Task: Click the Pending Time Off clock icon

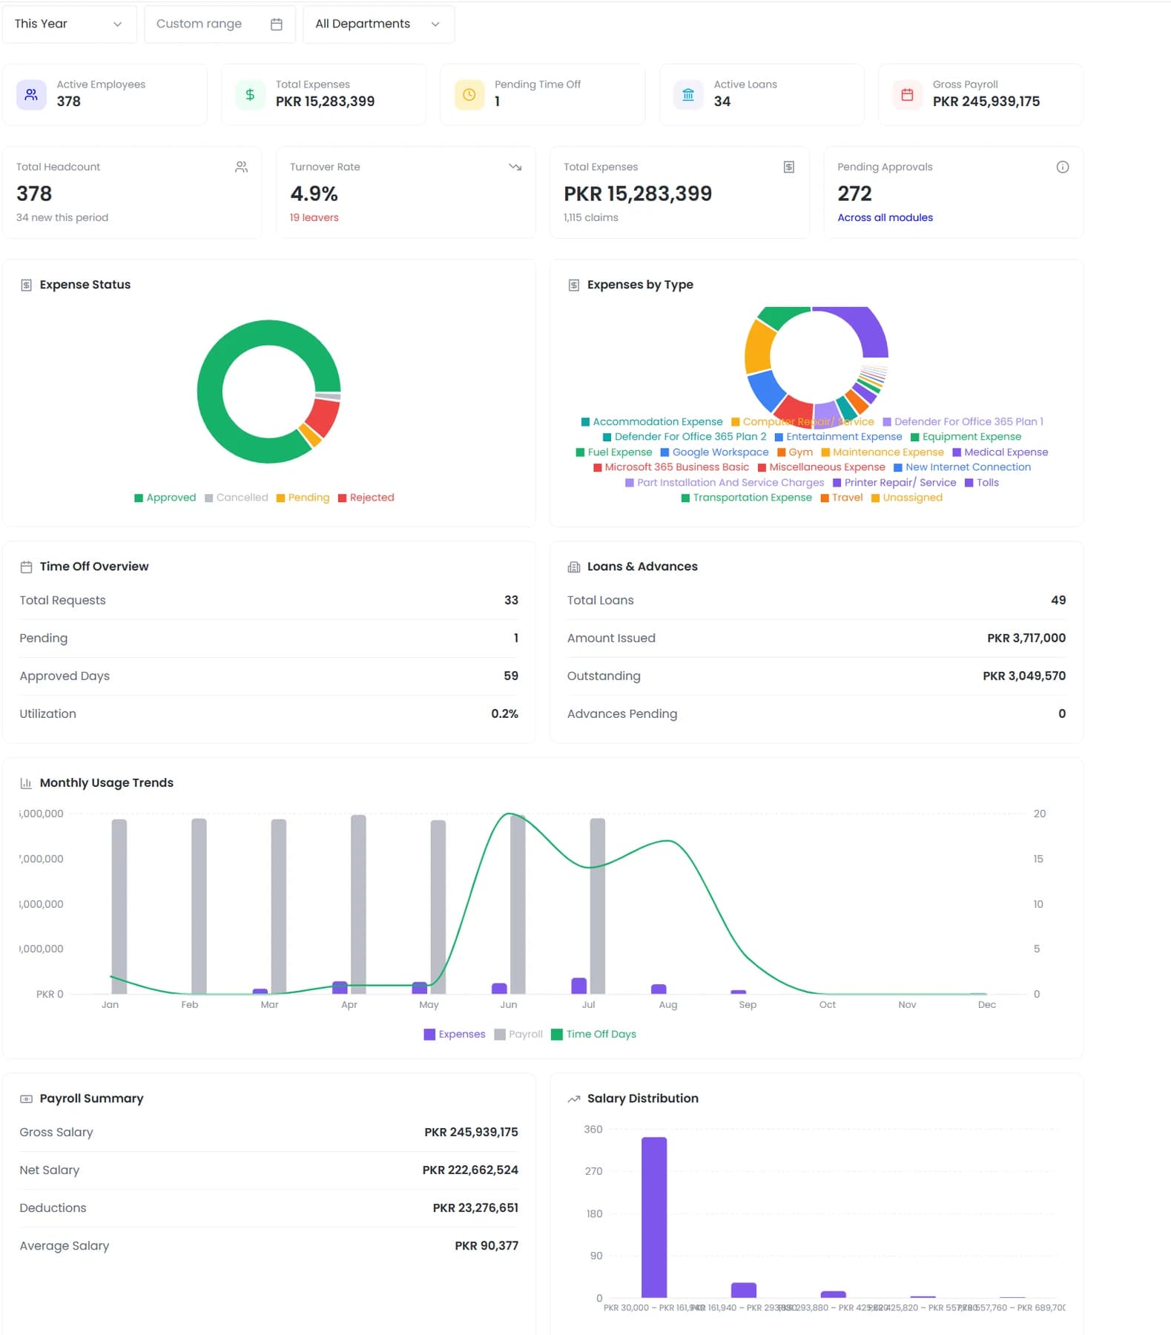Action: 469,94
